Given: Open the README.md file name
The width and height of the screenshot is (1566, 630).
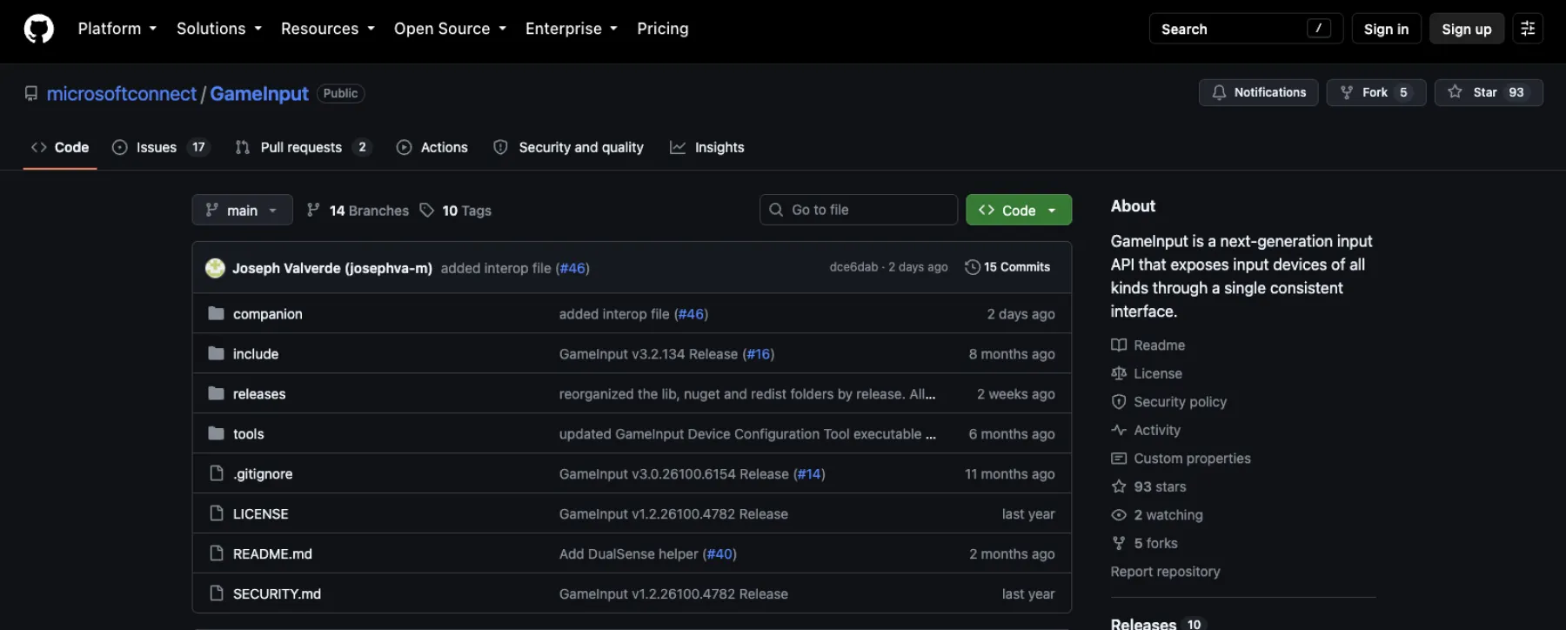Looking at the screenshot, I should (x=272, y=553).
